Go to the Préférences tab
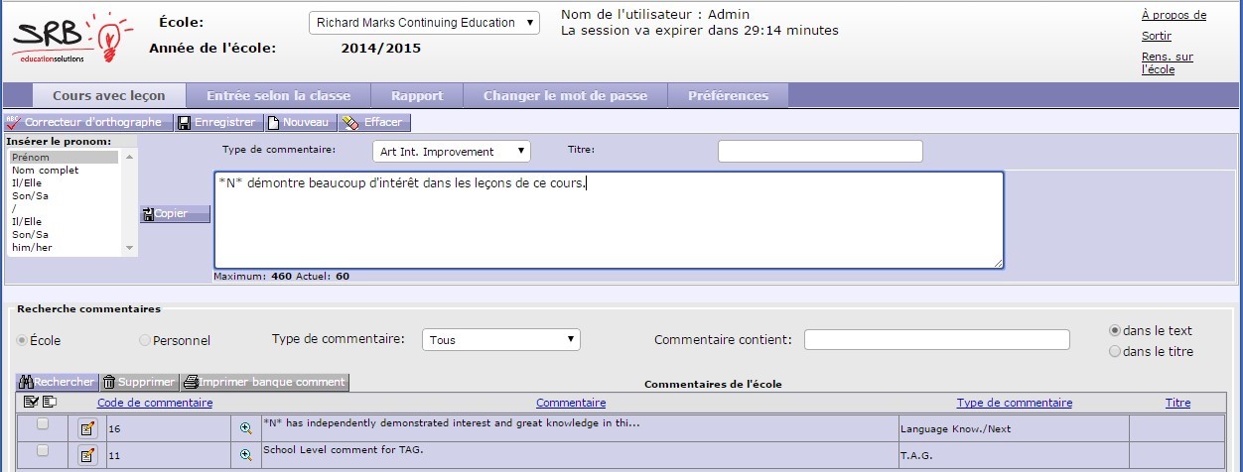The height and width of the screenshot is (472, 1243). (x=729, y=96)
